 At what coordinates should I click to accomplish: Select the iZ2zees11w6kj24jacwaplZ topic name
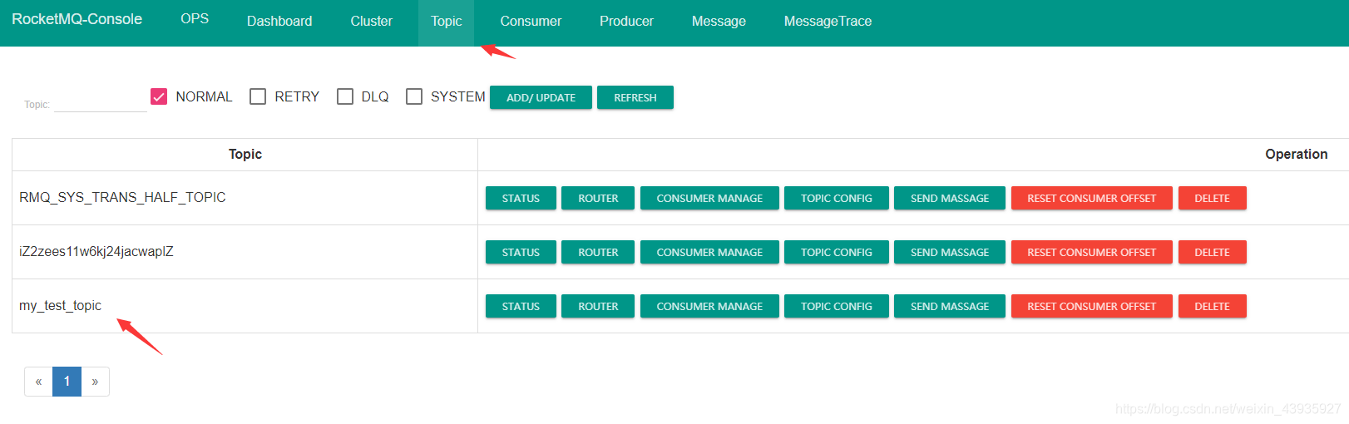coord(96,251)
